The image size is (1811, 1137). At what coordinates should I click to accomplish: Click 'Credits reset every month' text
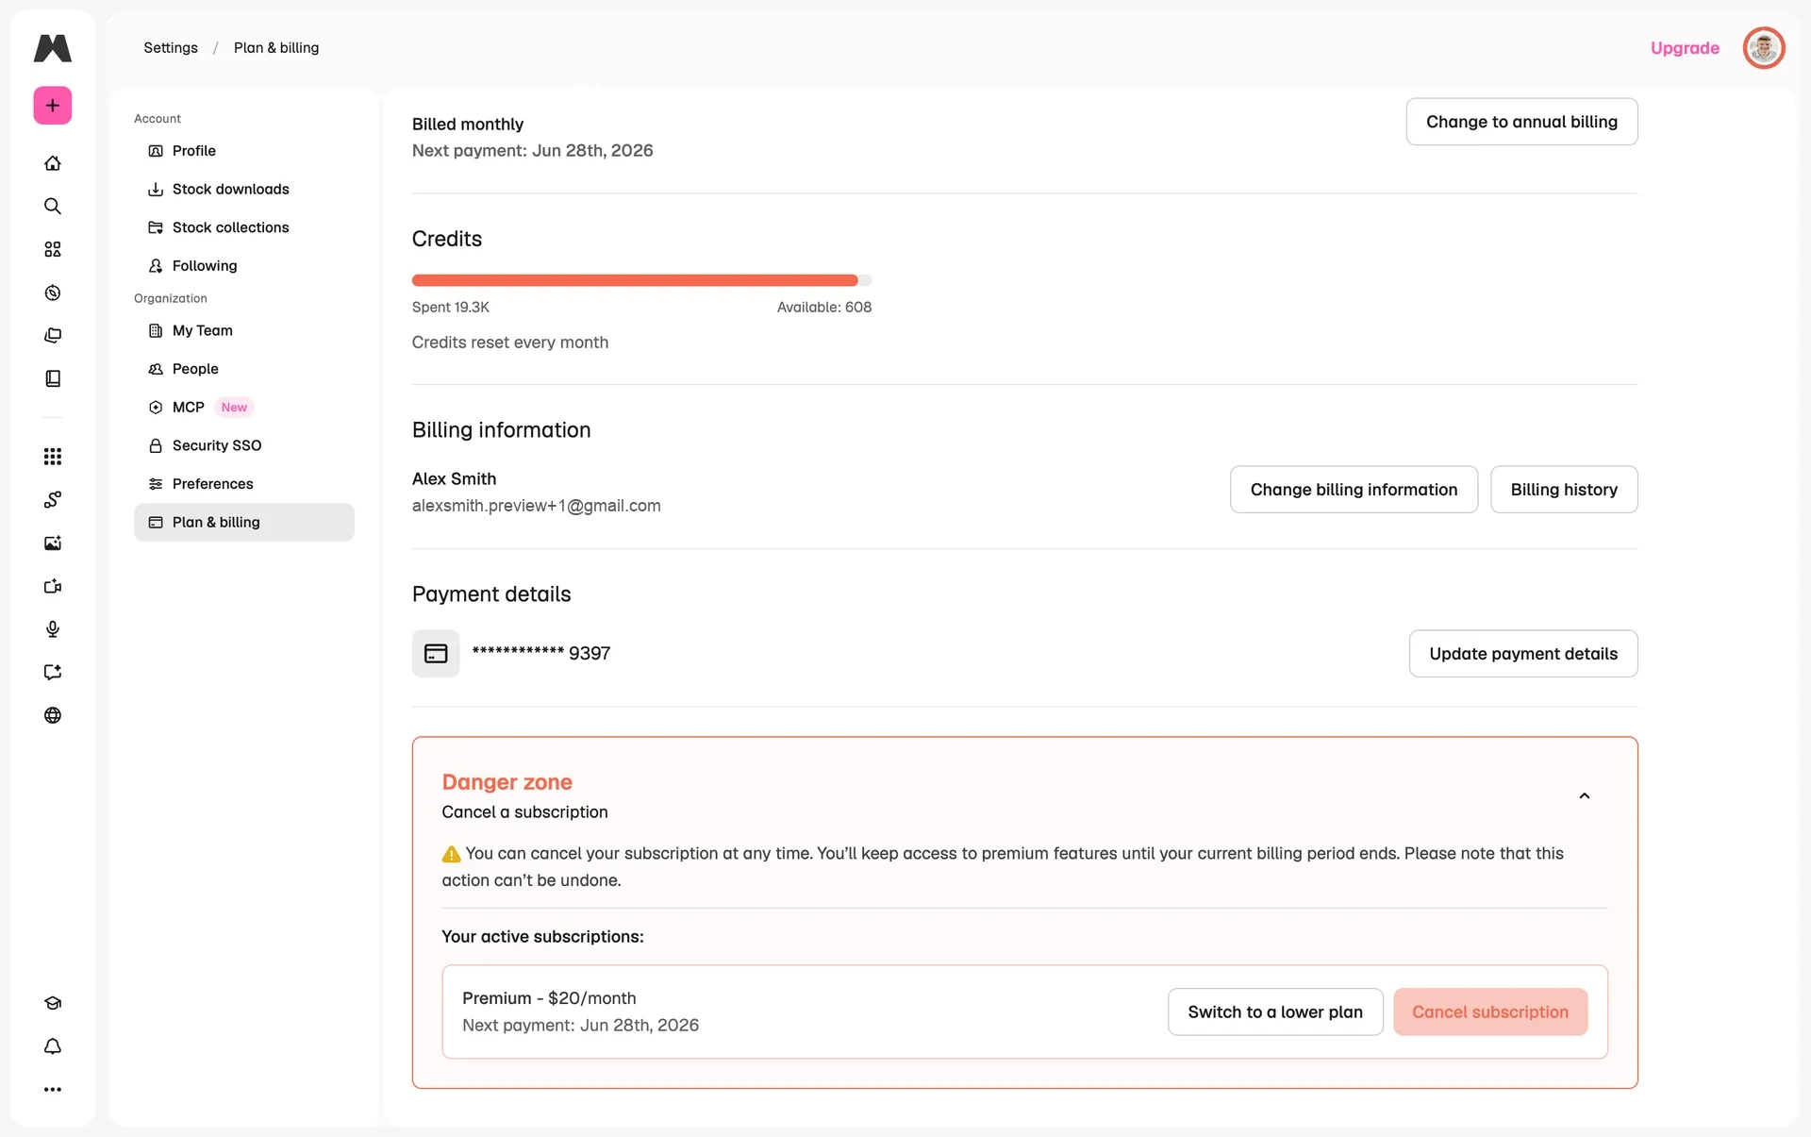pos(510,343)
